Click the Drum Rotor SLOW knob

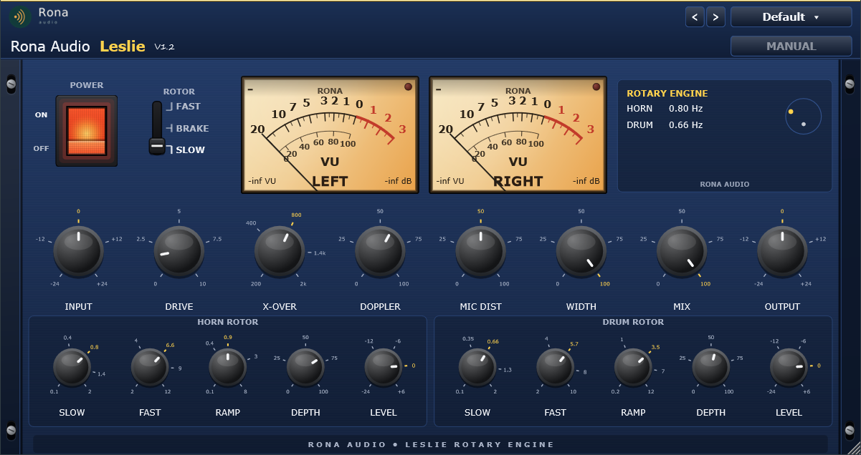click(x=477, y=368)
